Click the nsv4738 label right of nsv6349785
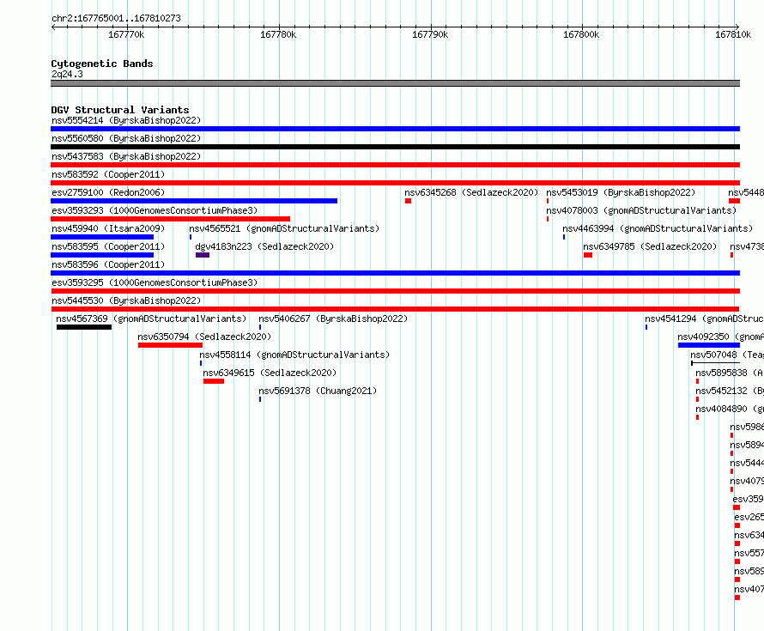764x631 pixels. 747,246
